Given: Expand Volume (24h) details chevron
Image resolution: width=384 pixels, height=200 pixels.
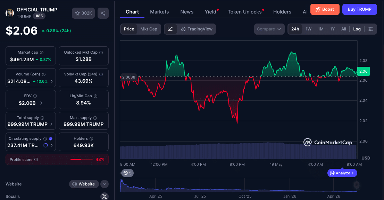Looking at the screenshot, I should point(52,81).
